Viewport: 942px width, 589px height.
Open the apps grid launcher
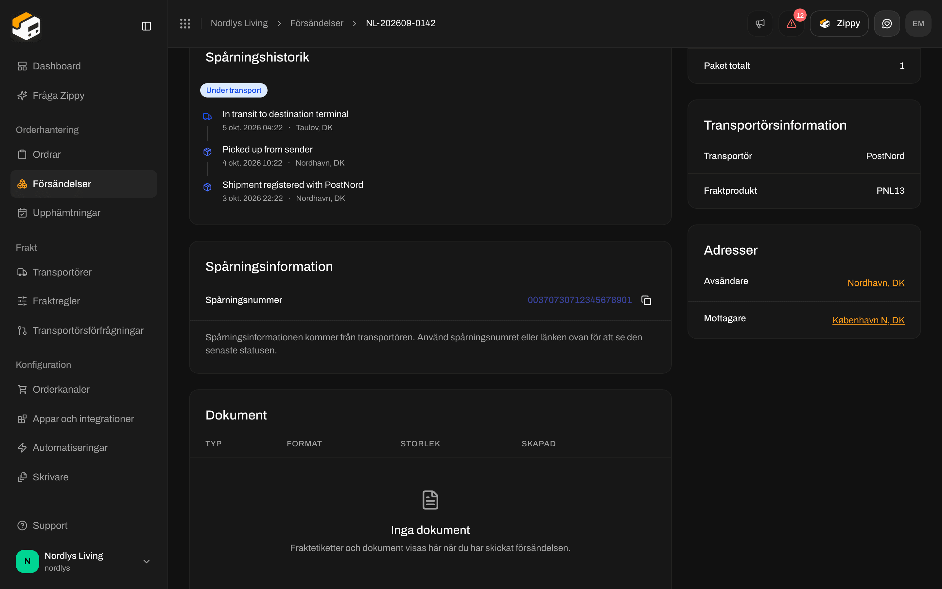pos(185,23)
